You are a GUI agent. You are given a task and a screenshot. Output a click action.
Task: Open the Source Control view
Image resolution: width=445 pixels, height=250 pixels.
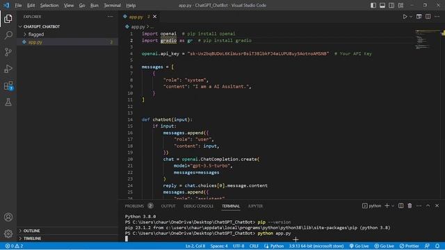pyautogui.click(x=8, y=52)
